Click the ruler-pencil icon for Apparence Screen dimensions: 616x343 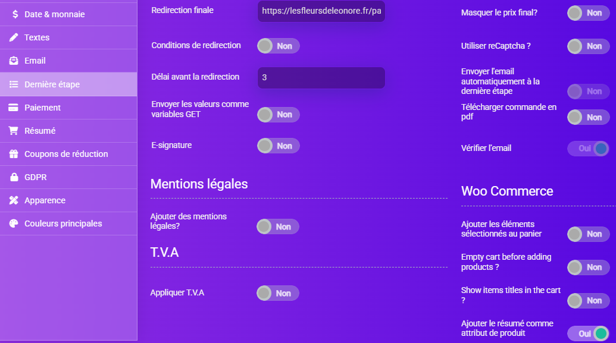coord(14,200)
